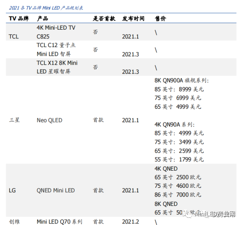Click '首款' in the 创维 row
The width and height of the screenshot is (243, 225).
click(x=98, y=222)
